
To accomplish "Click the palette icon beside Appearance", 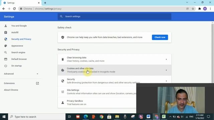I will (6, 46).
